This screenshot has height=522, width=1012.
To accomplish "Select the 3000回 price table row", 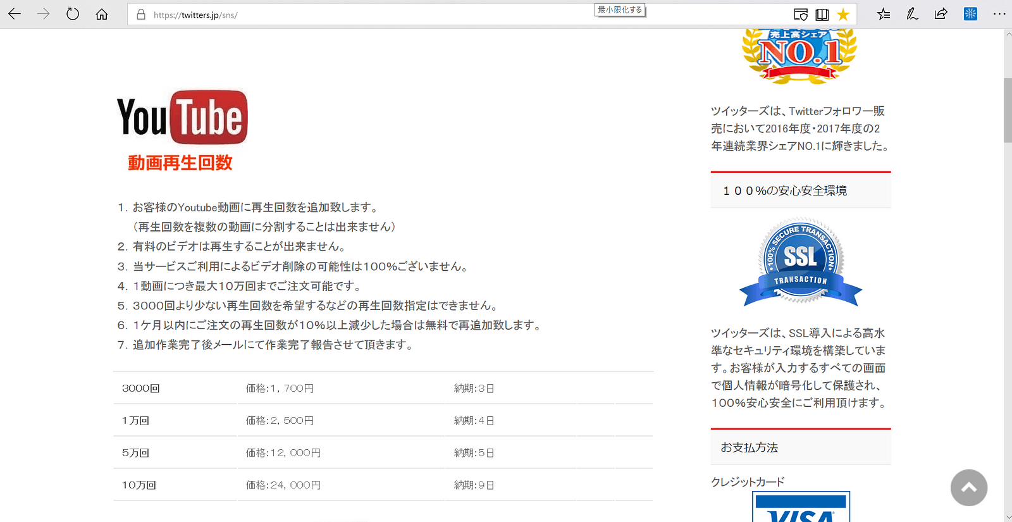I will 383,388.
